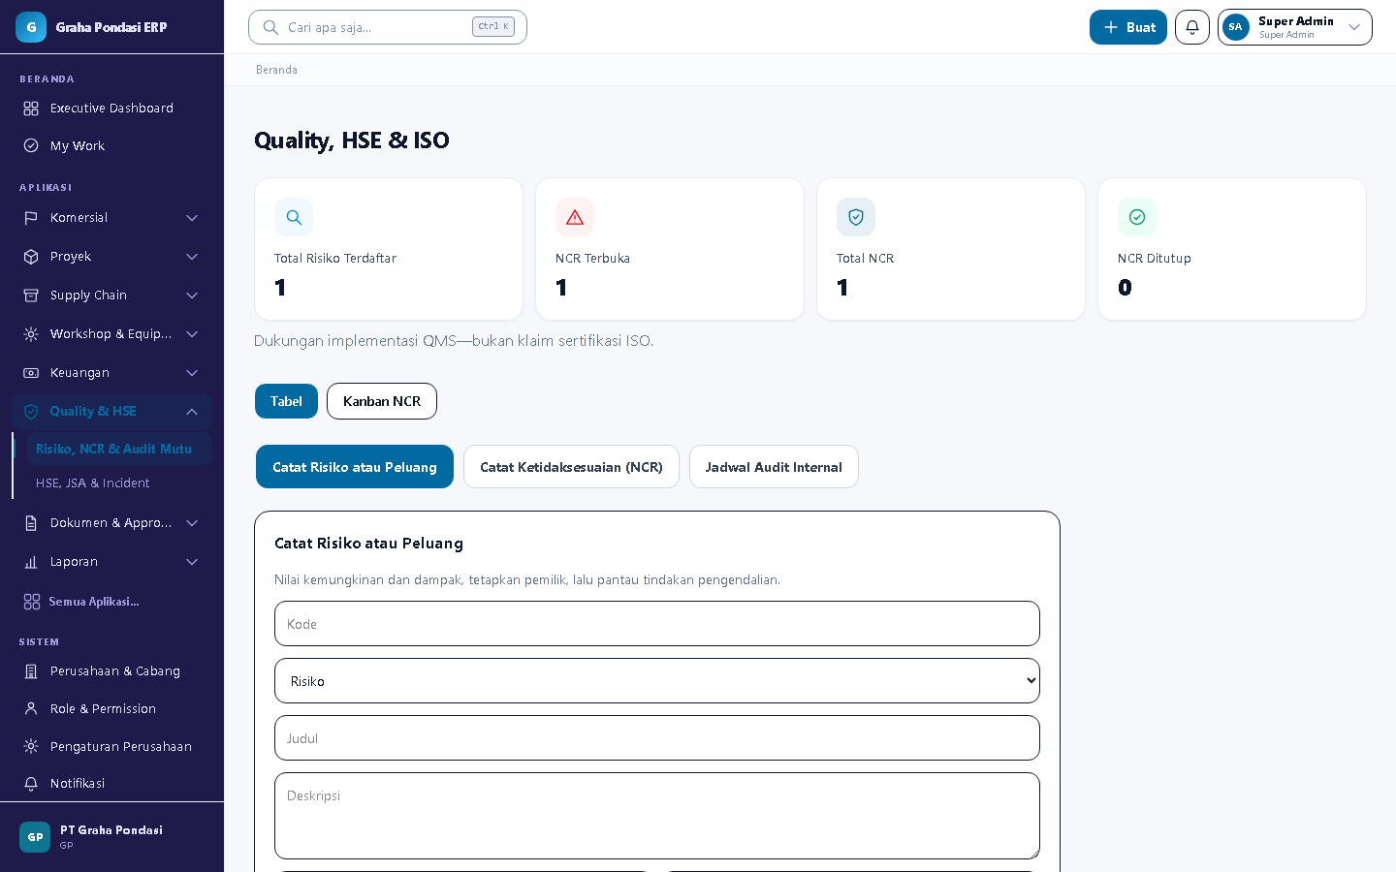Open the Super Admin account dropdown
The image size is (1396, 872).
tap(1295, 27)
